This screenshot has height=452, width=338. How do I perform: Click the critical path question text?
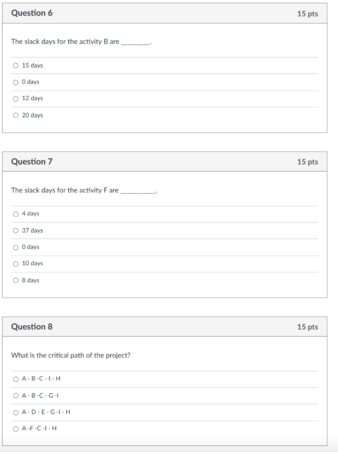[71, 355]
